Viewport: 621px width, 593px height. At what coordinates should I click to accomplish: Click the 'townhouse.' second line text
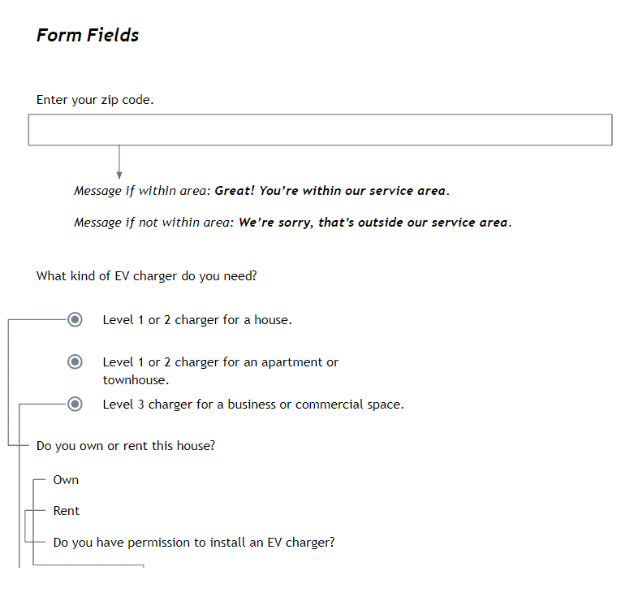point(136,380)
